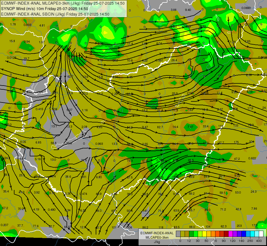Viewport: 267px width, 246px height.
Task: Click the map value 59.2
Action: pyautogui.click(x=192, y=194)
